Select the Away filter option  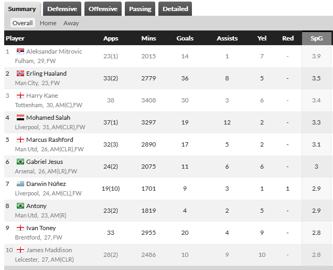[x=71, y=23]
